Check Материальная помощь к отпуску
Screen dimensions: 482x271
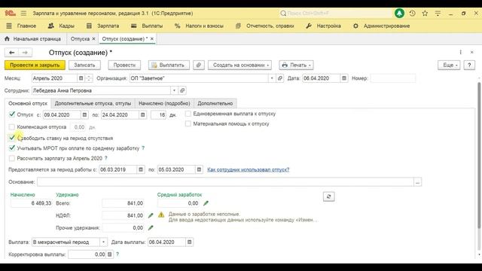[x=188, y=123]
